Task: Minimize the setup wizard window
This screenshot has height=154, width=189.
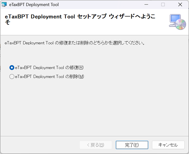Action: [x=146, y=4]
